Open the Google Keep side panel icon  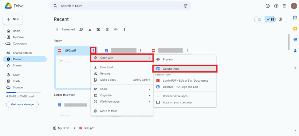tap(295, 29)
